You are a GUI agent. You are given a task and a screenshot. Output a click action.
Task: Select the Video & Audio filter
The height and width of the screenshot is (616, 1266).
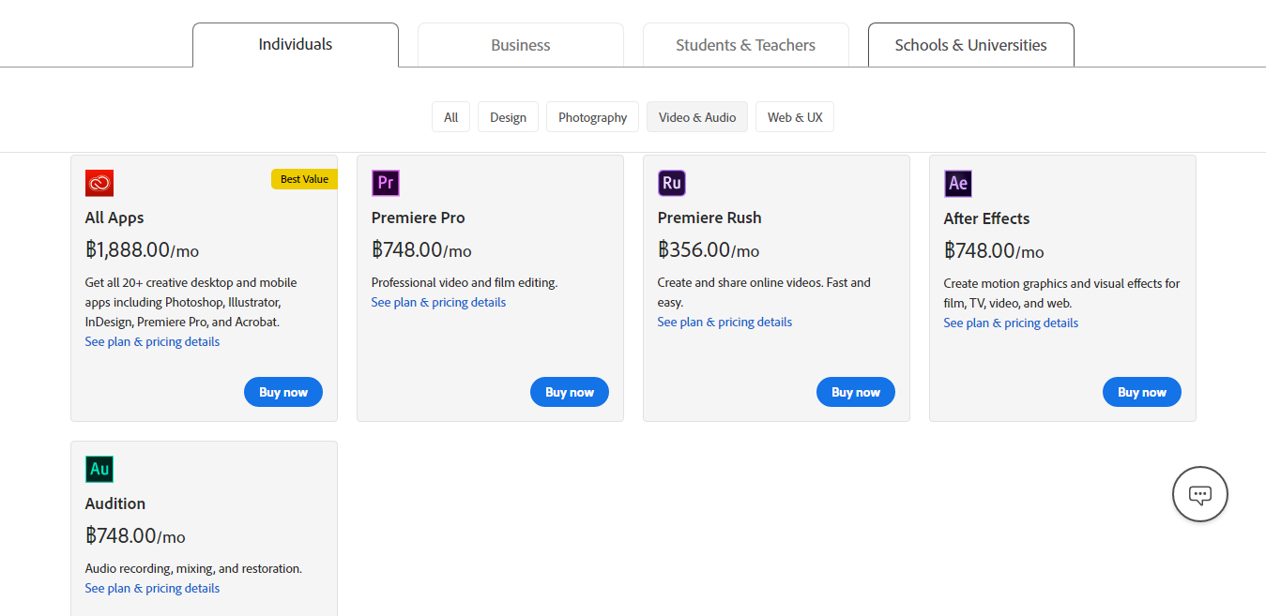click(697, 117)
